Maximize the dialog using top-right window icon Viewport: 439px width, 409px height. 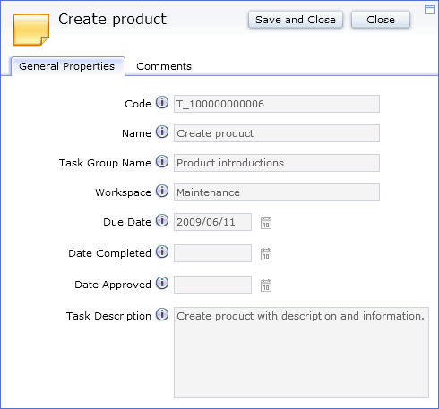tap(429, 10)
